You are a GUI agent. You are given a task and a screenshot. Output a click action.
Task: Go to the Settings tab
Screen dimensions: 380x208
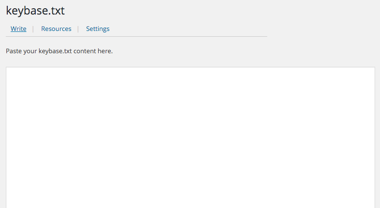(x=98, y=29)
